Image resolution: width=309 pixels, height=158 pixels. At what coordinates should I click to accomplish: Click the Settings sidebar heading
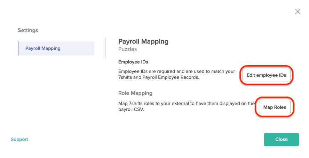click(28, 30)
